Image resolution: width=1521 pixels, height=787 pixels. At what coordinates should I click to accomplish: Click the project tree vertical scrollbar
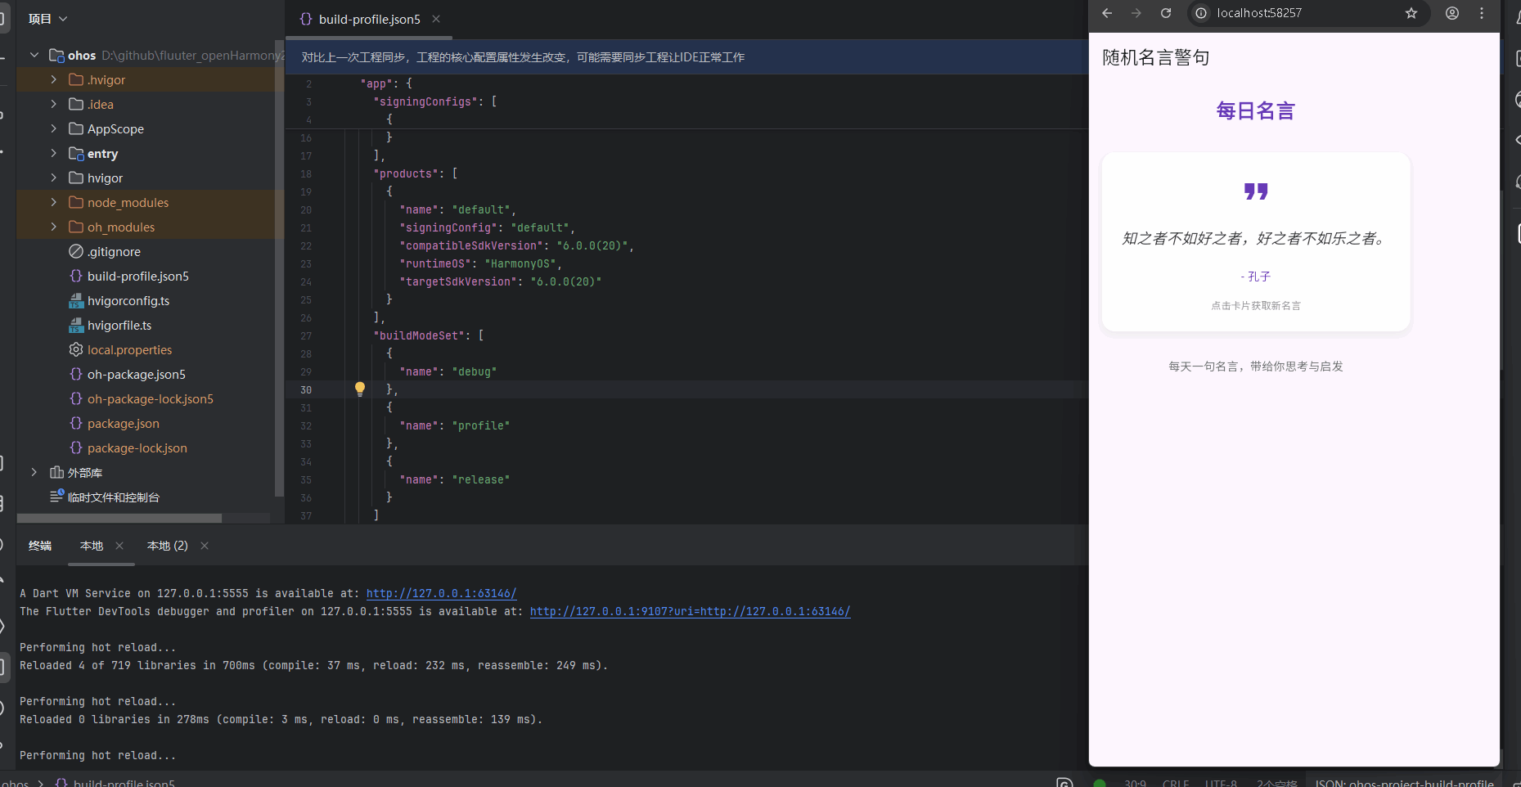279,268
